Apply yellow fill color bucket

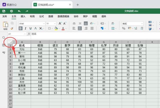pyautogui.click(x=56, y=28)
